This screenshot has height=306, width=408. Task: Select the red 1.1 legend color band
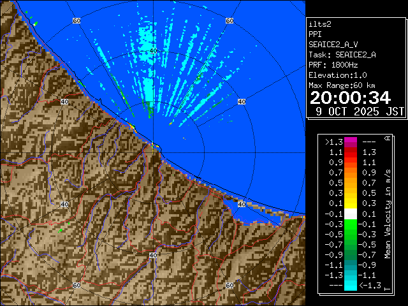(350, 152)
